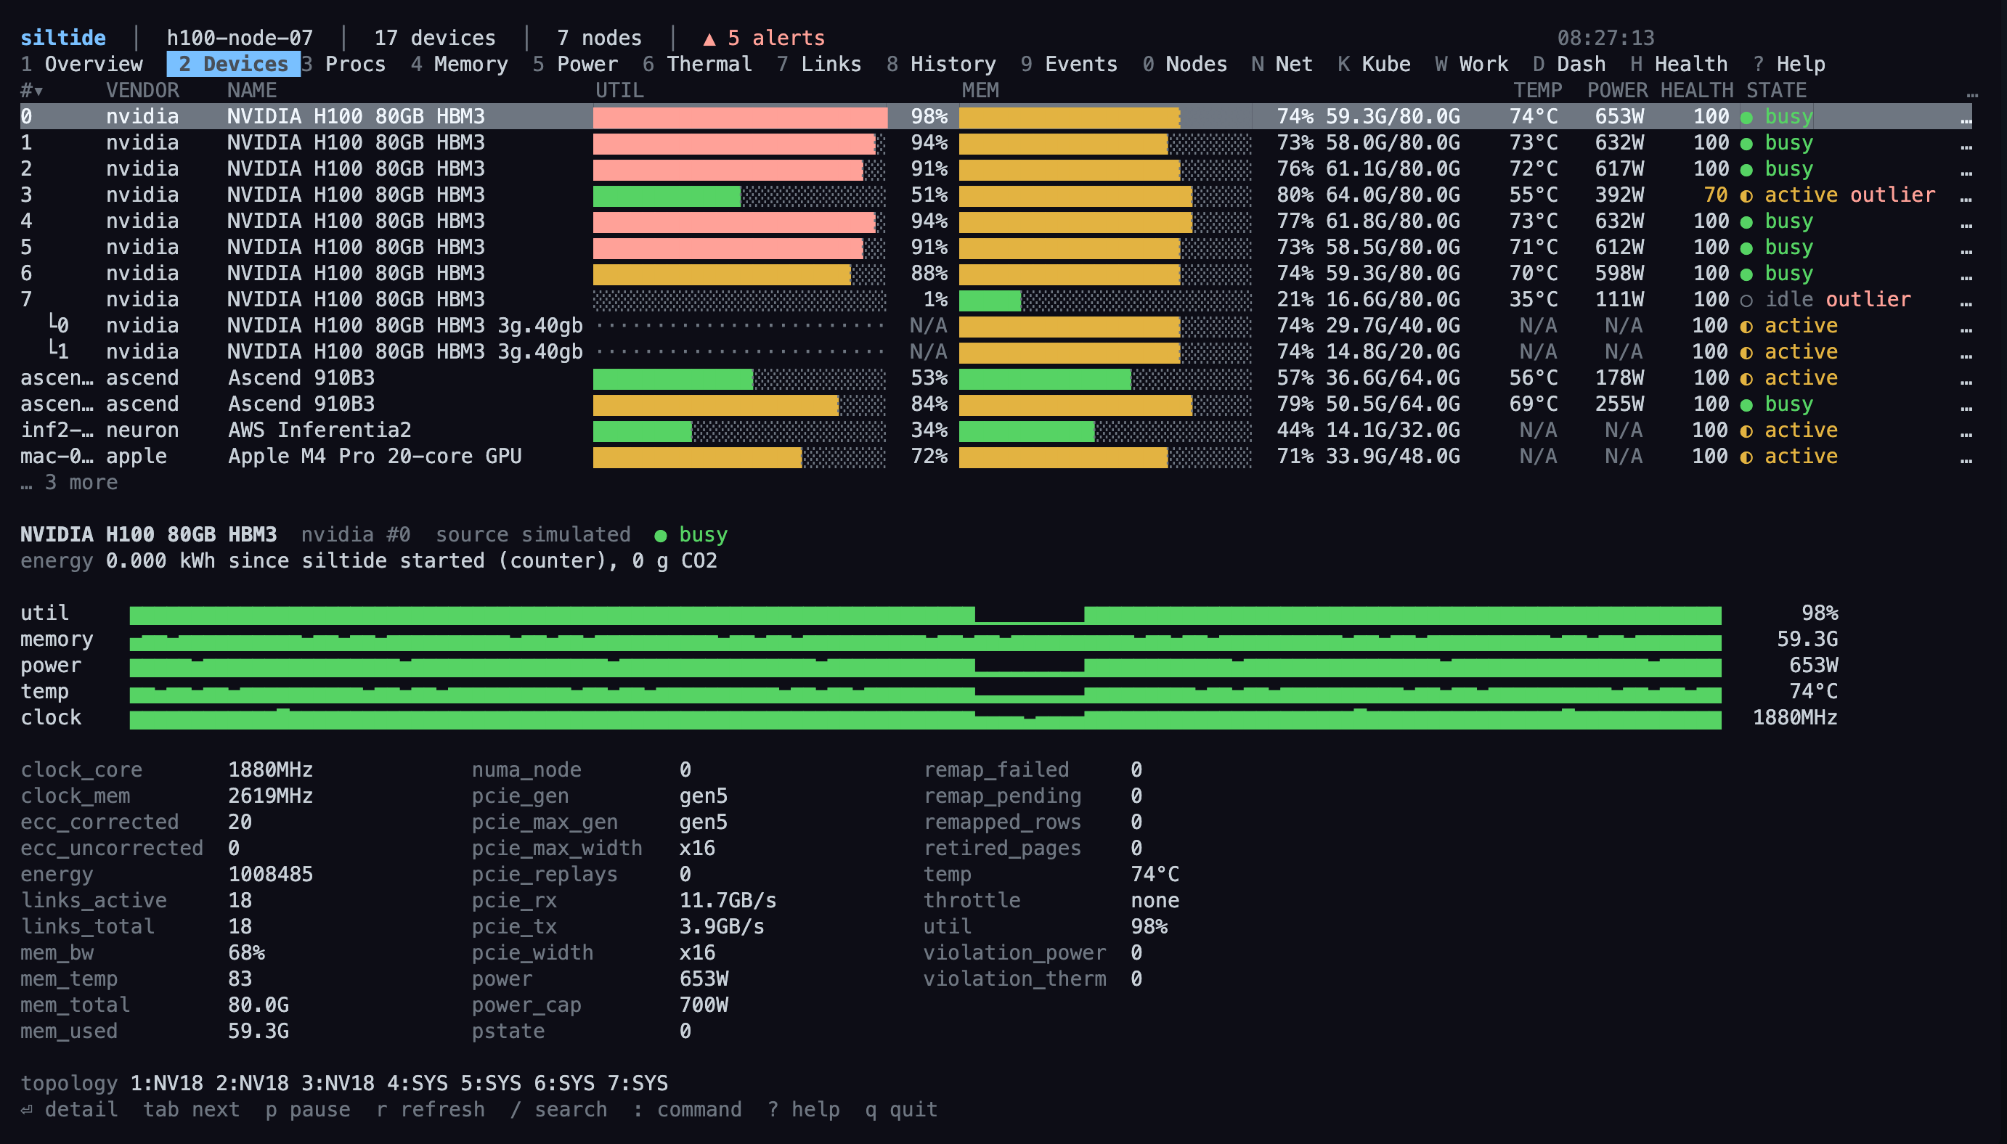Click the power_cap value 700W
This screenshot has height=1144, width=2007.
coord(704,1005)
